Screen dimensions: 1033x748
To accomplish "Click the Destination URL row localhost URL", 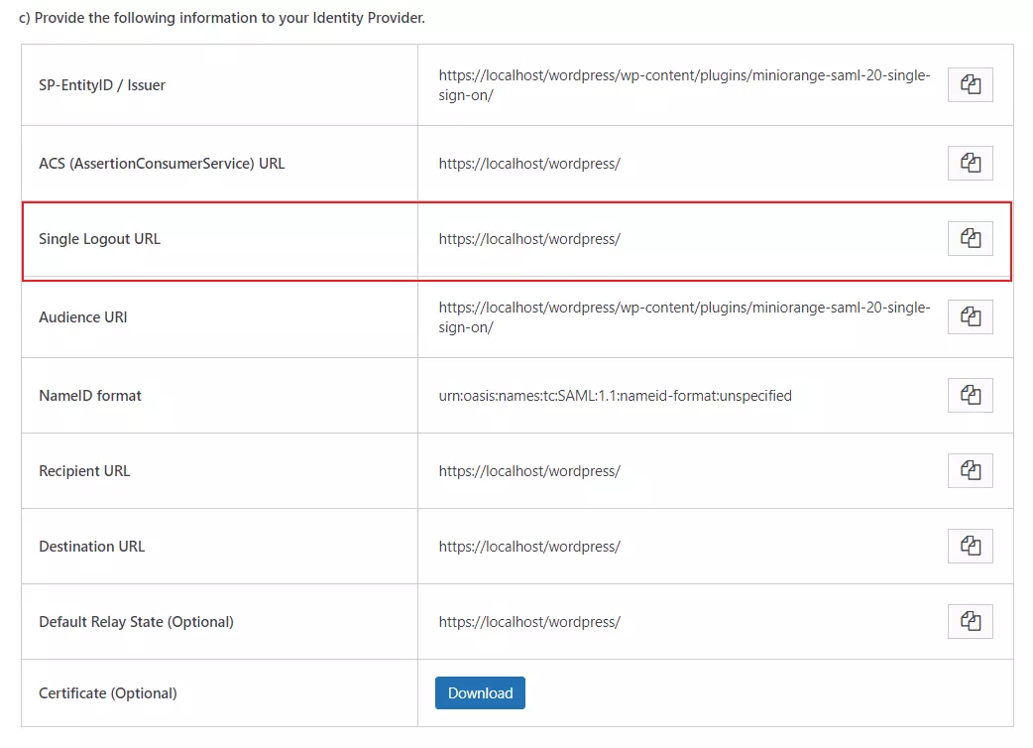I will click(x=529, y=547).
